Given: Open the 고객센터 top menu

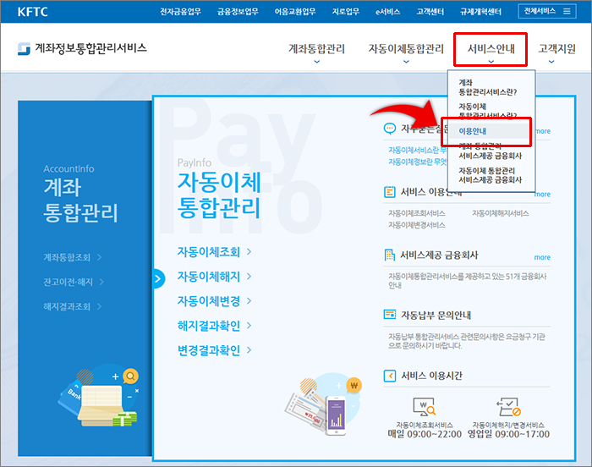Looking at the screenshot, I should (430, 12).
